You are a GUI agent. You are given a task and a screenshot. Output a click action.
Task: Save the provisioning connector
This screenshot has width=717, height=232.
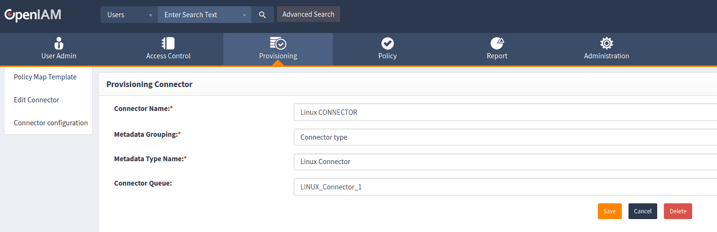point(609,211)
